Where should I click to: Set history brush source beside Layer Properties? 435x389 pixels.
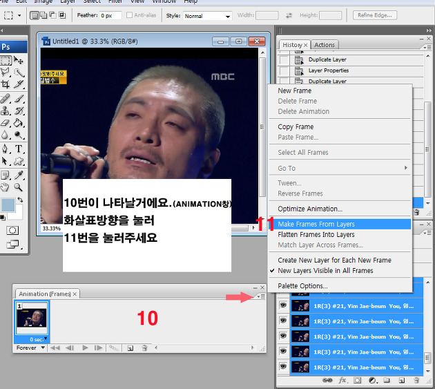[284, 70]
